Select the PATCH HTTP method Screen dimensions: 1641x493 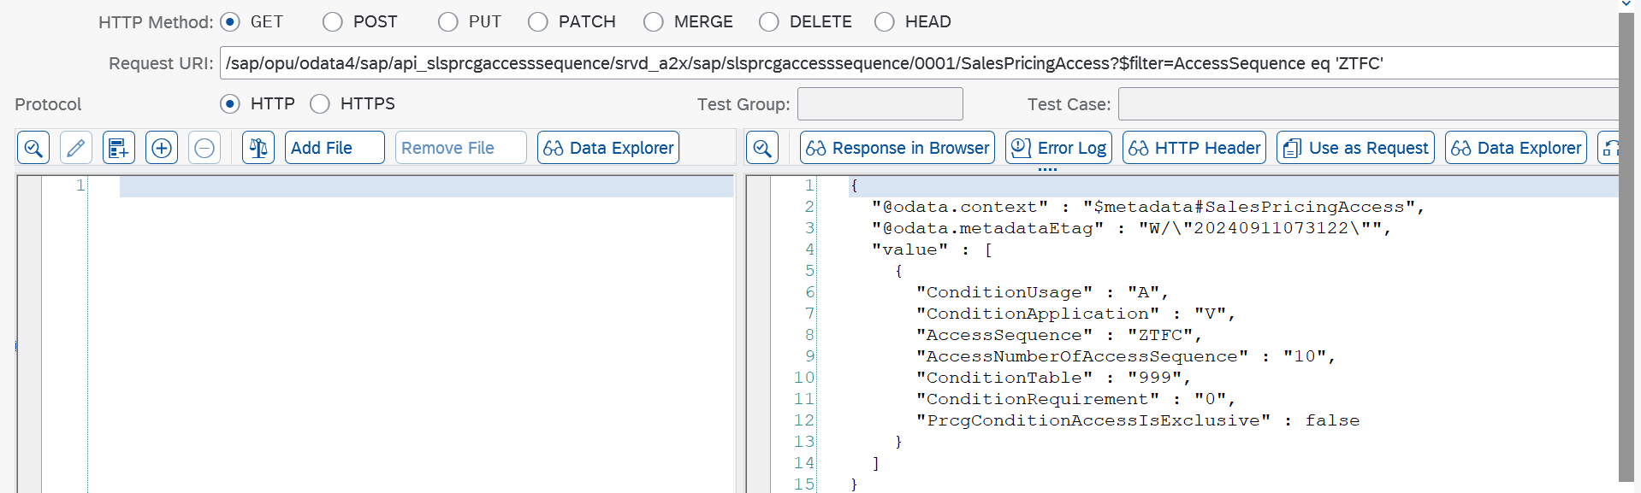pos(538,21)
